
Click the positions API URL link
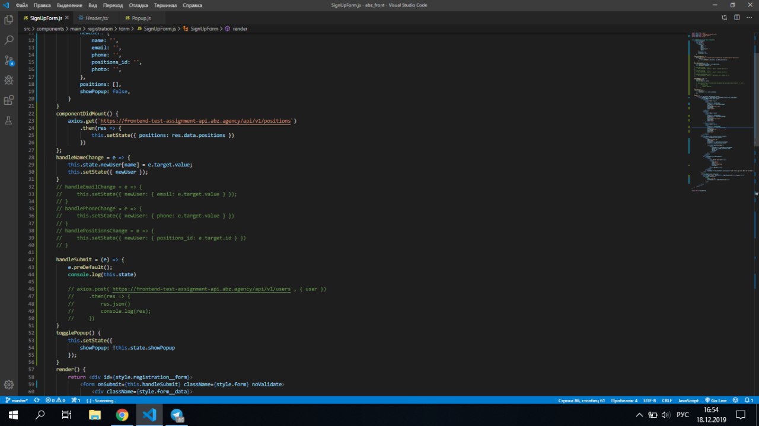(x=196, y=121)
